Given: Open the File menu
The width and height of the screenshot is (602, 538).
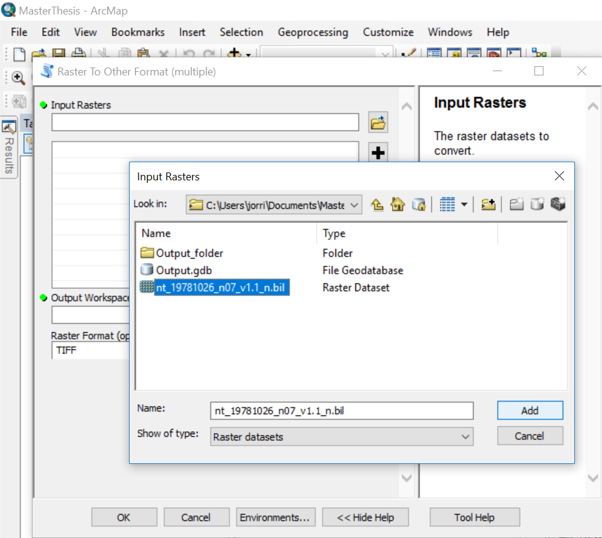Looking at the screenshot, I should (x=19, y=32).
